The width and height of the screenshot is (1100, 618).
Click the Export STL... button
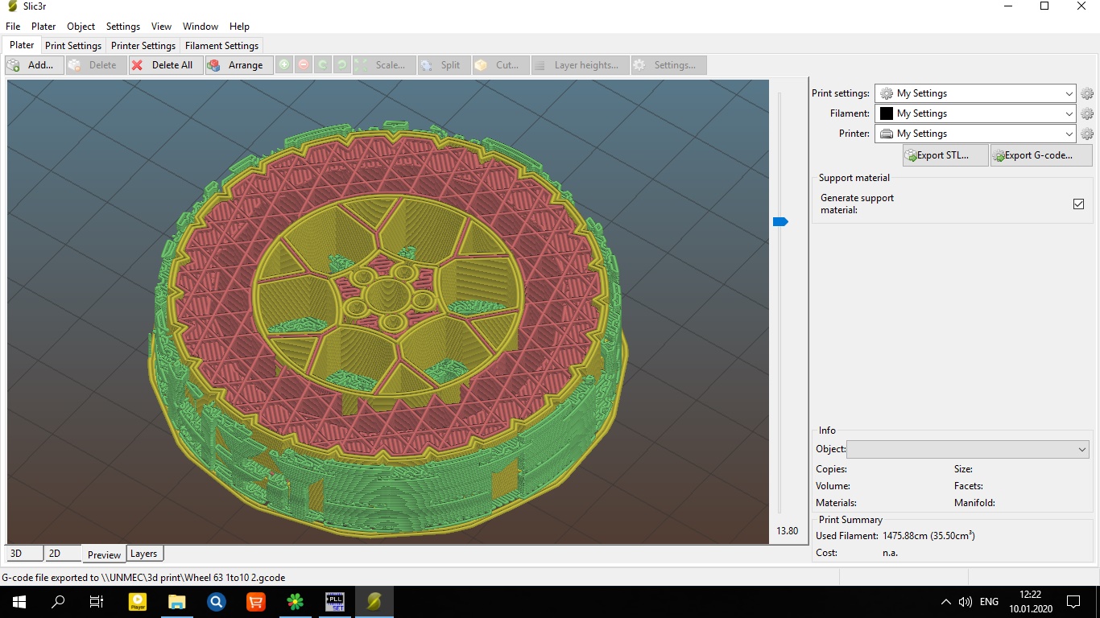[945, 155]
